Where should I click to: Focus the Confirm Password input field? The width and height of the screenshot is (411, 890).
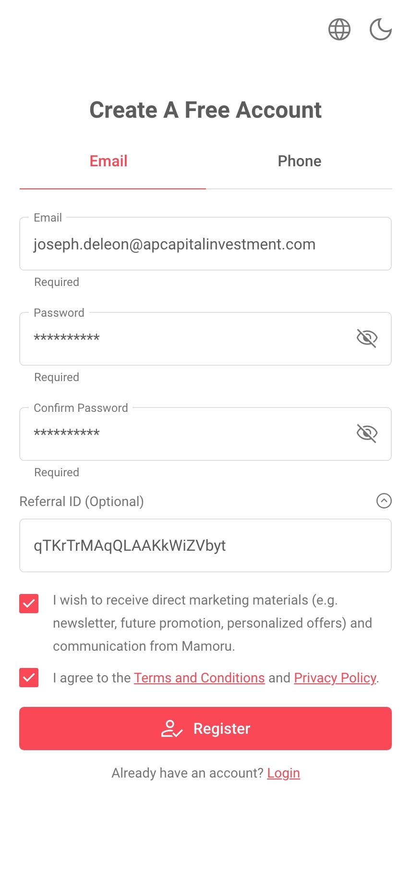[x=182, y=433]
